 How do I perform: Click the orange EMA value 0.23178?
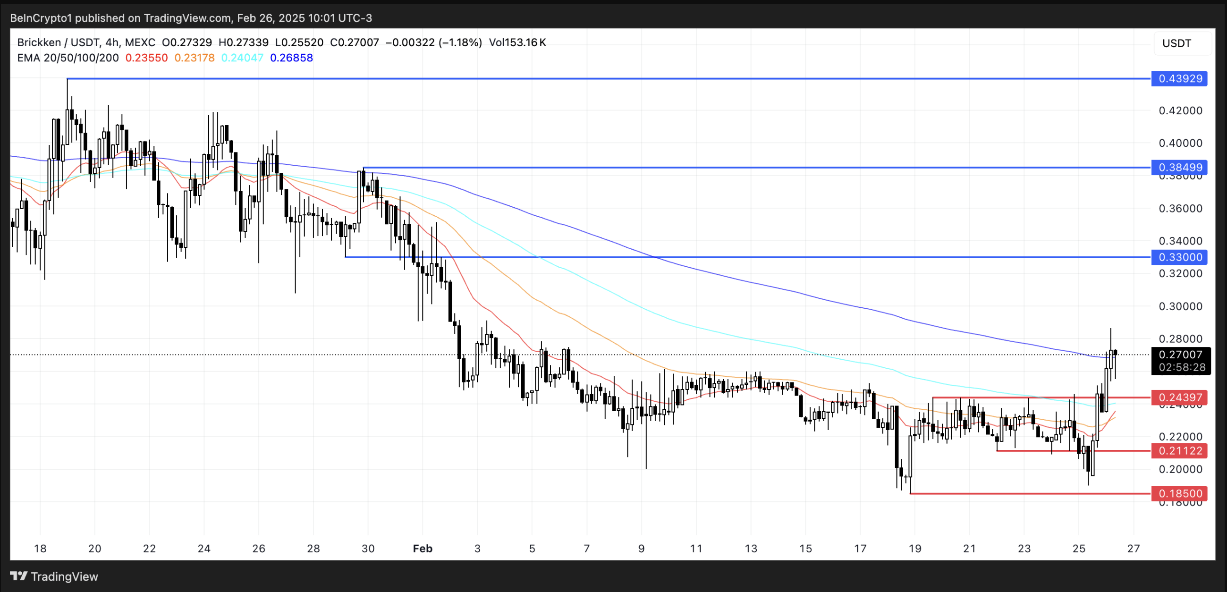click(195, 58)
